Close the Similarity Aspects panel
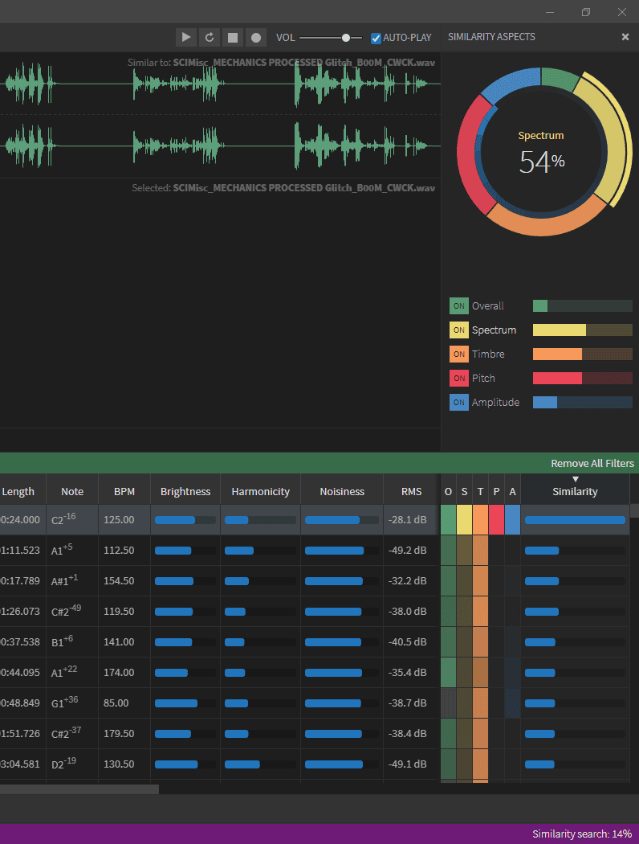Image resolution: width=639 pixels, height=844 pixels. point(625,37)
